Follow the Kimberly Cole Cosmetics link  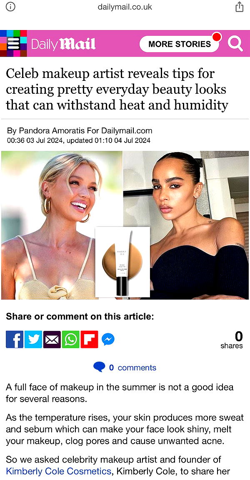coord(58,470)
